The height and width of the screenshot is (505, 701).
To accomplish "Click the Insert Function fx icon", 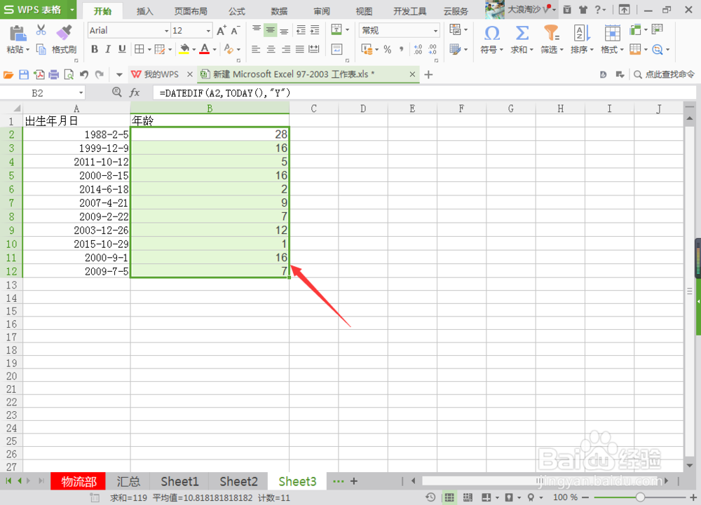I will [134, 92].
